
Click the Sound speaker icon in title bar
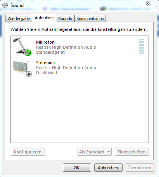[x=5, y=5]
